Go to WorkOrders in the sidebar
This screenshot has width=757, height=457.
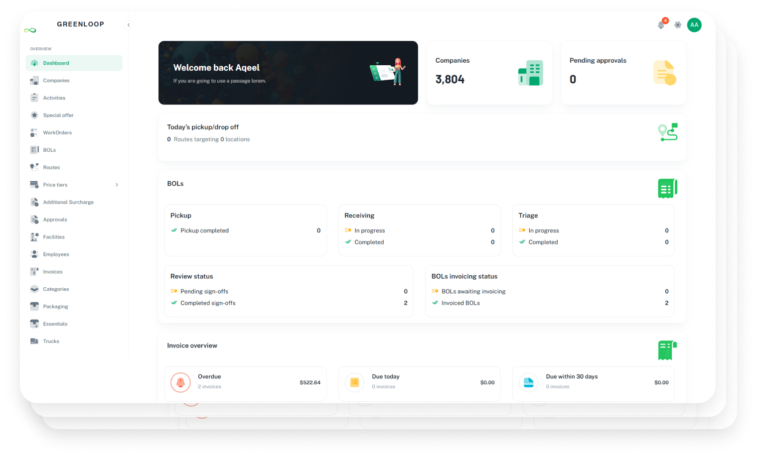(x=57, y=133)
